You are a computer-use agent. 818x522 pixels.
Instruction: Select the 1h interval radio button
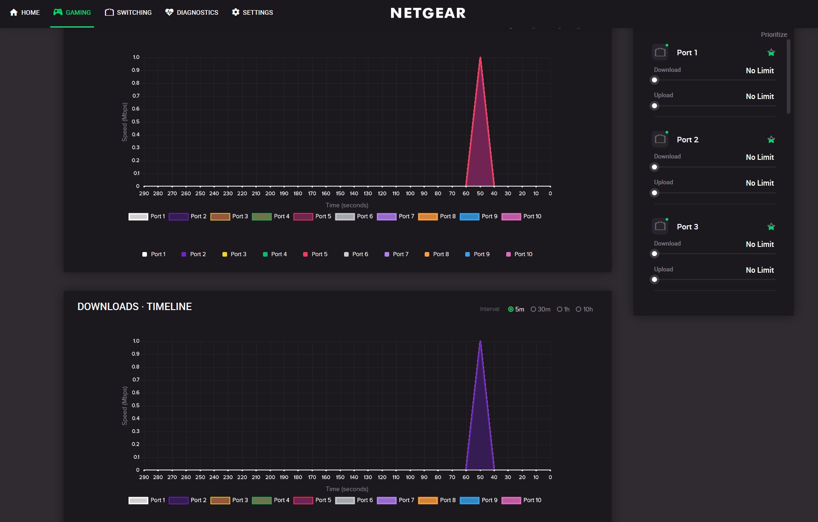click(560, 309)
